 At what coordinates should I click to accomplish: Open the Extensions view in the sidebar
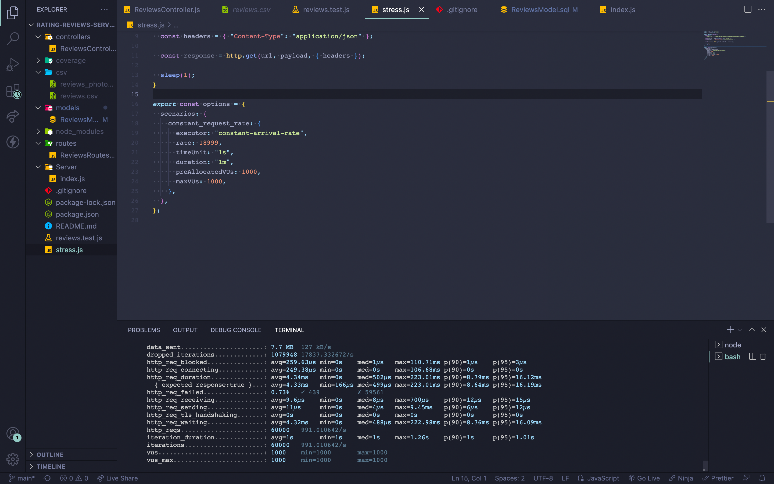(x=12, y=91)
